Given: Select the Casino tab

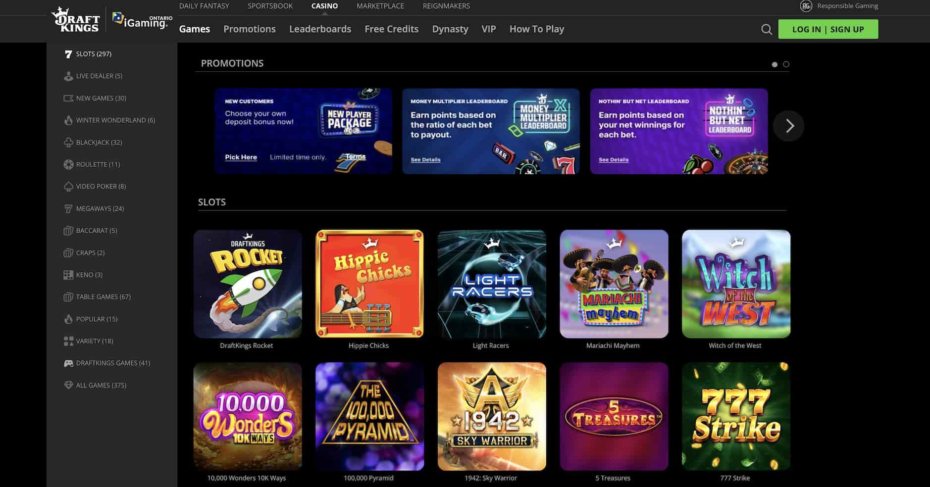Looking at the screenshot, I should tap(325, 6).
